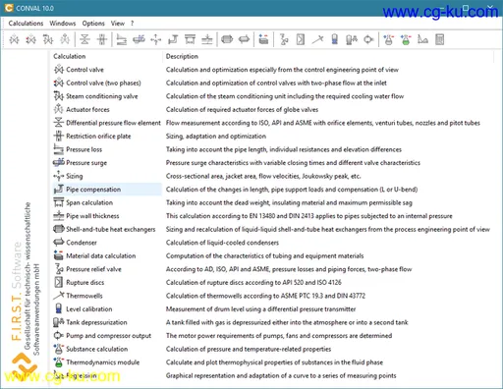503x389 pixels.
Task: Click the Thermodynamics module toolbar icon
Action: pos(406,39)
